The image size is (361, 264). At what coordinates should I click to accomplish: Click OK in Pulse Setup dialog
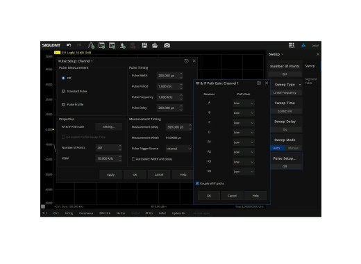pos(135,174)
